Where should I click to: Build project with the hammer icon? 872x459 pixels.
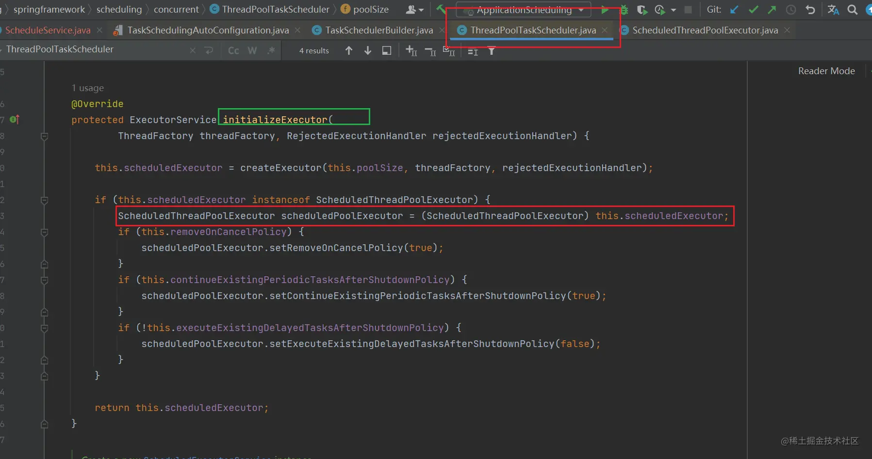(440, 9)
